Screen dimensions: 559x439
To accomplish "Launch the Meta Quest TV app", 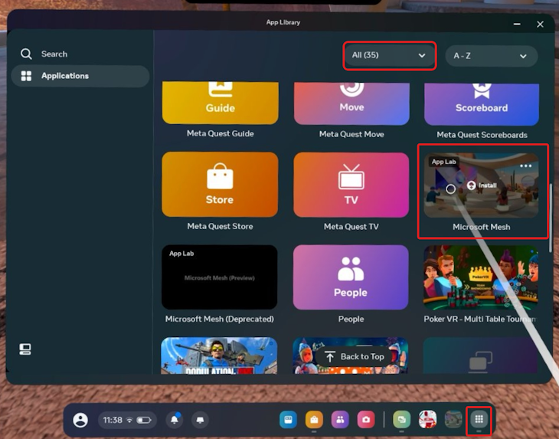I will pyautogui.click(x=351, y=185).
